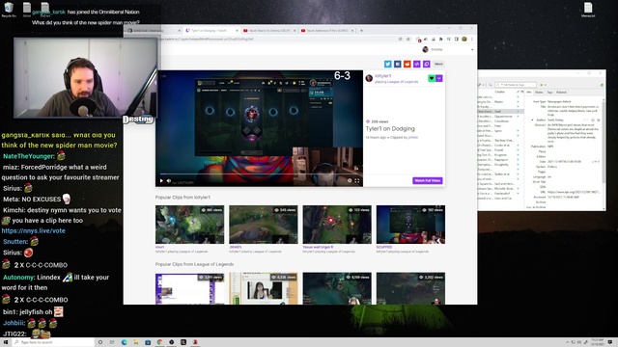Open the loltyler1 avatar beside channel name
This screenshot has width=618, height=347.
tap(369, 78)
